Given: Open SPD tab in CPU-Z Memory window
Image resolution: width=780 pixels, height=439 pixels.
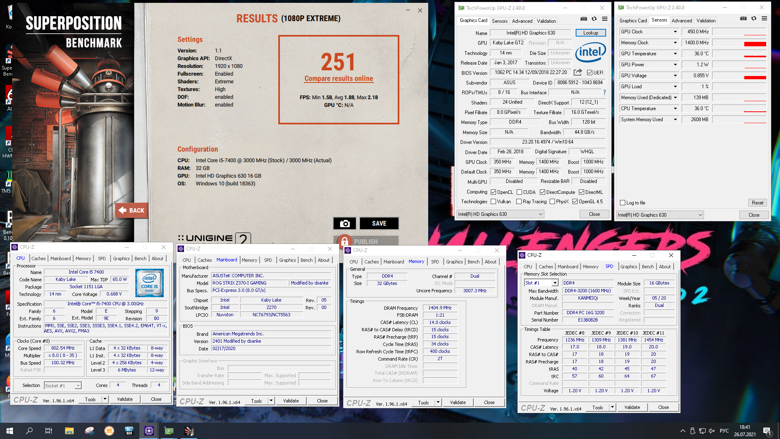Looking at the screenshot, I should (x=435, y=262).
